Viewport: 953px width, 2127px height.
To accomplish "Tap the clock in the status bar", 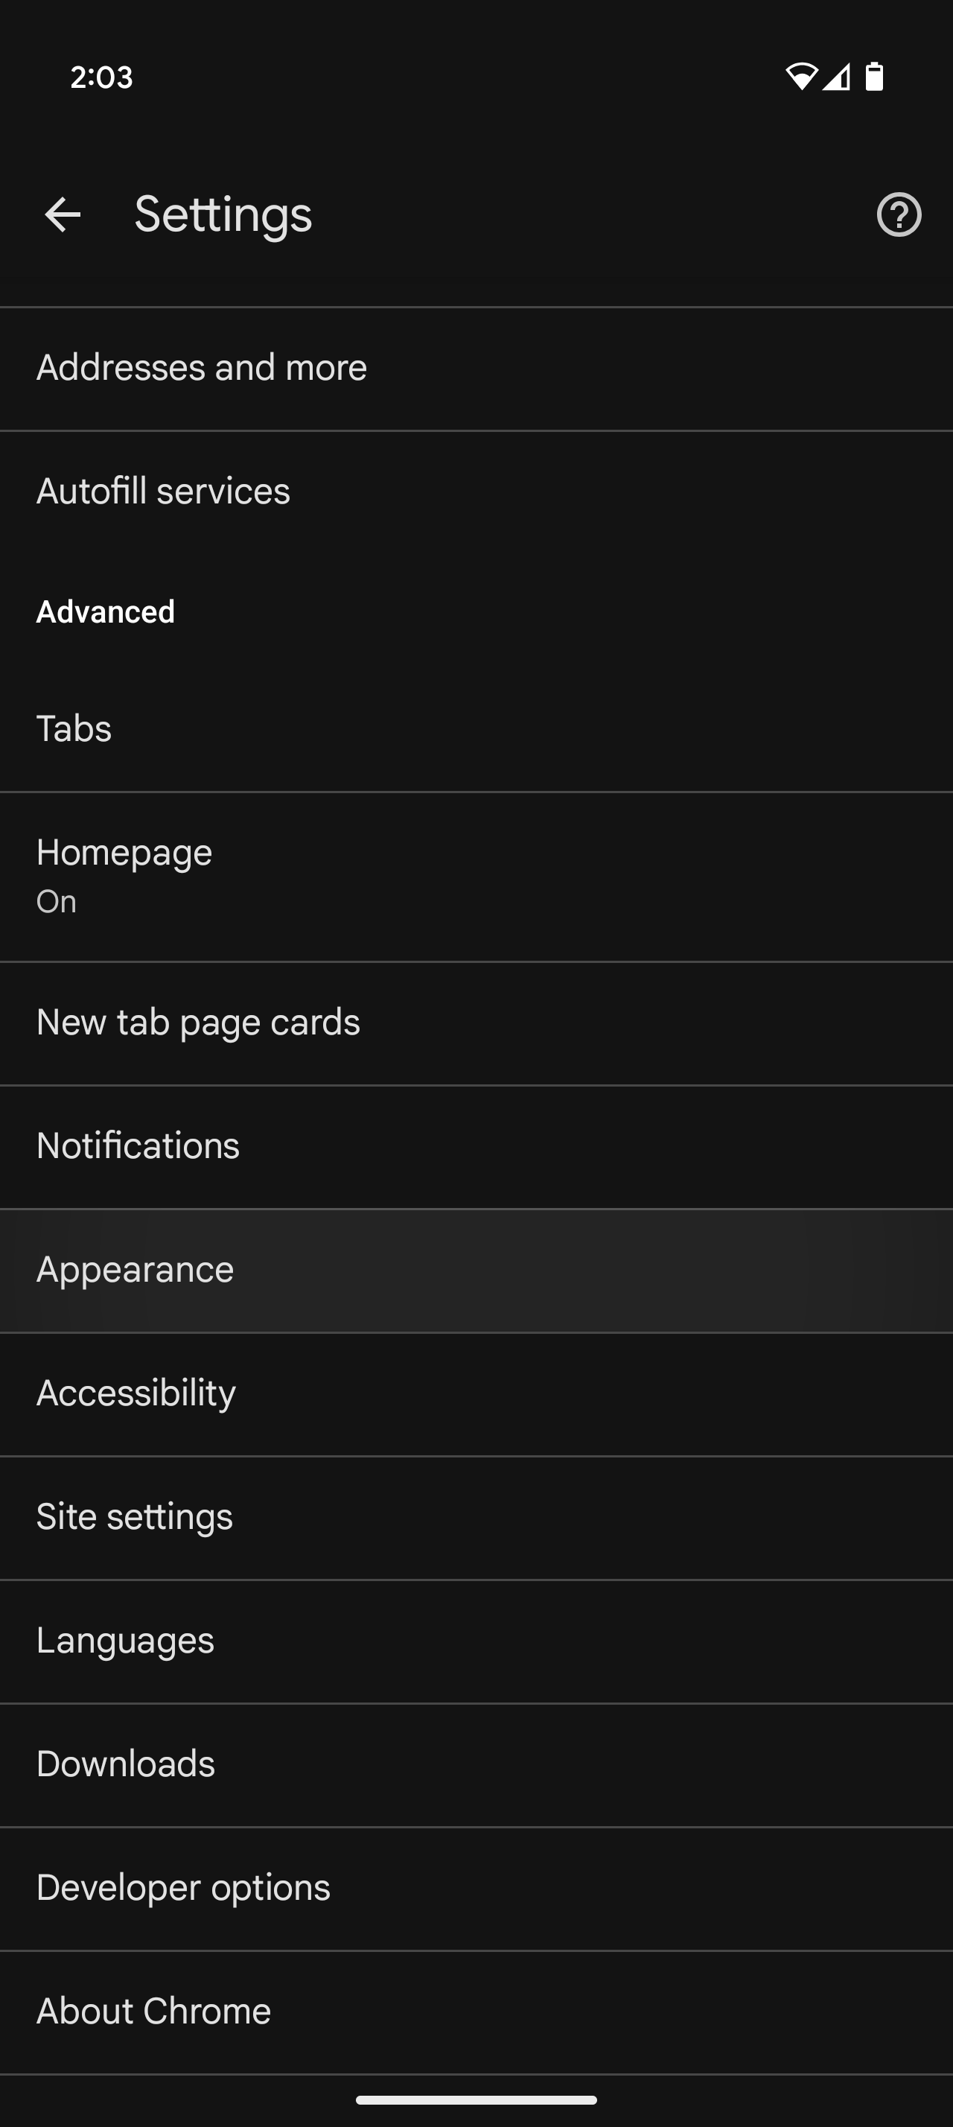I will click(100, 78).
